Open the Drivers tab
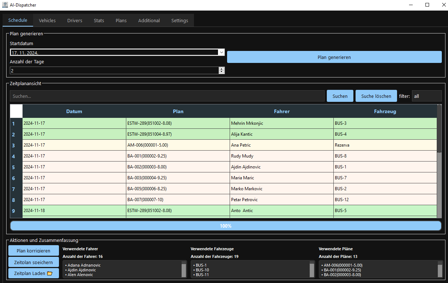 [75, 20]
